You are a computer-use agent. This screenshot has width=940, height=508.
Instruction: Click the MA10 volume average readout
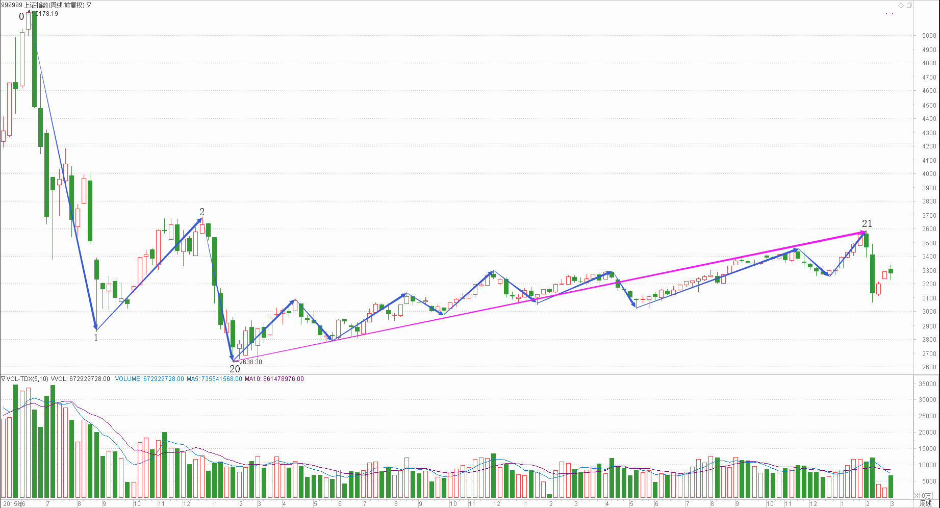(x=274, y=379)
